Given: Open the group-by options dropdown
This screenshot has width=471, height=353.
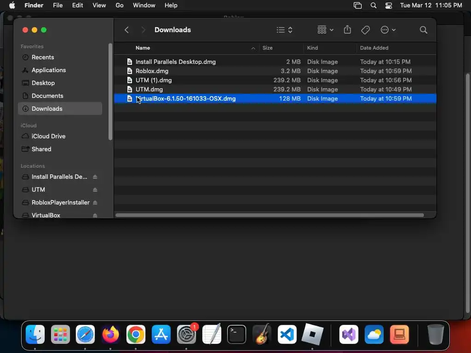Looking at the screenshot, I should (326, 30).
